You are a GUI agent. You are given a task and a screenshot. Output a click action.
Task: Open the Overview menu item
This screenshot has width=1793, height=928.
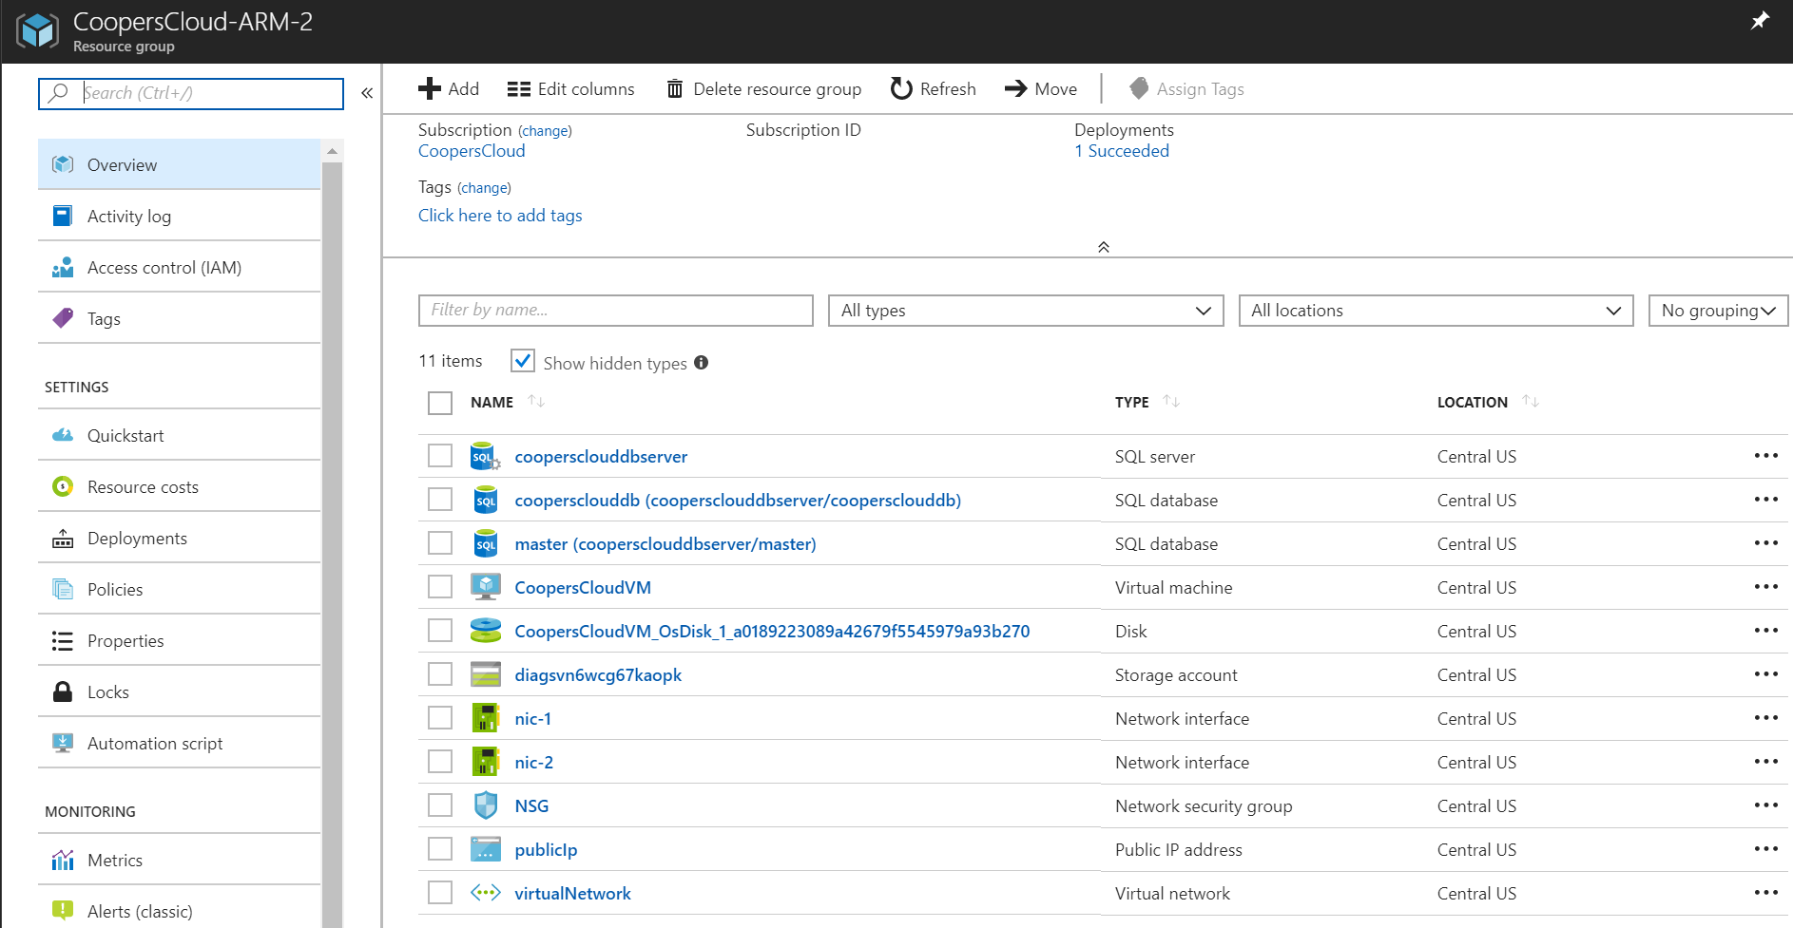coord(179,164)
